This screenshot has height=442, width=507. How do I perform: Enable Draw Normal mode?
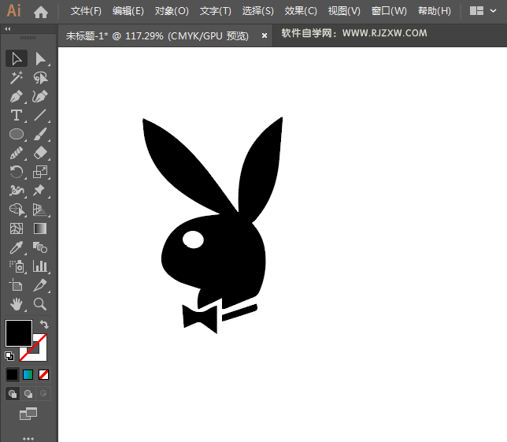tap(13, 393)
